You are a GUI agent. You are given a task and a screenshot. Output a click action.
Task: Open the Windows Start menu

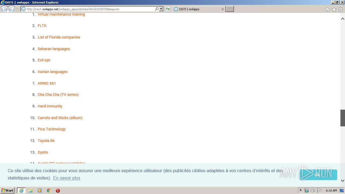click(x=8, y=190)
